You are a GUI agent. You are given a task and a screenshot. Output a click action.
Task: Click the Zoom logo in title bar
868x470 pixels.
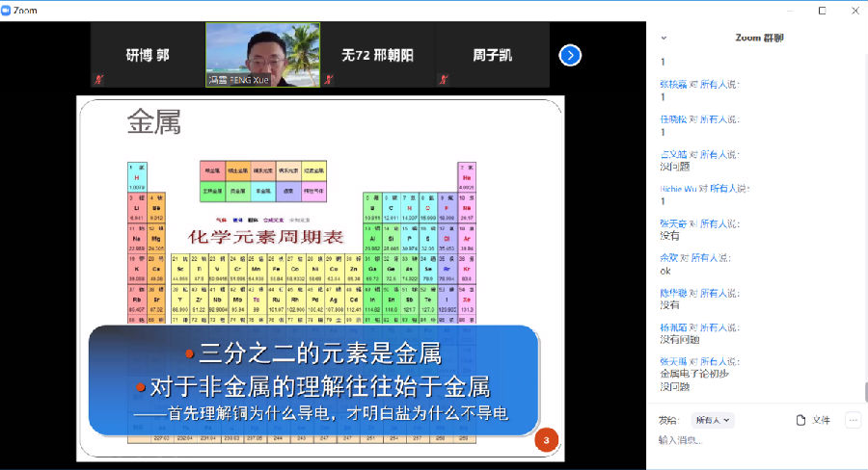(x=9, y=10)
